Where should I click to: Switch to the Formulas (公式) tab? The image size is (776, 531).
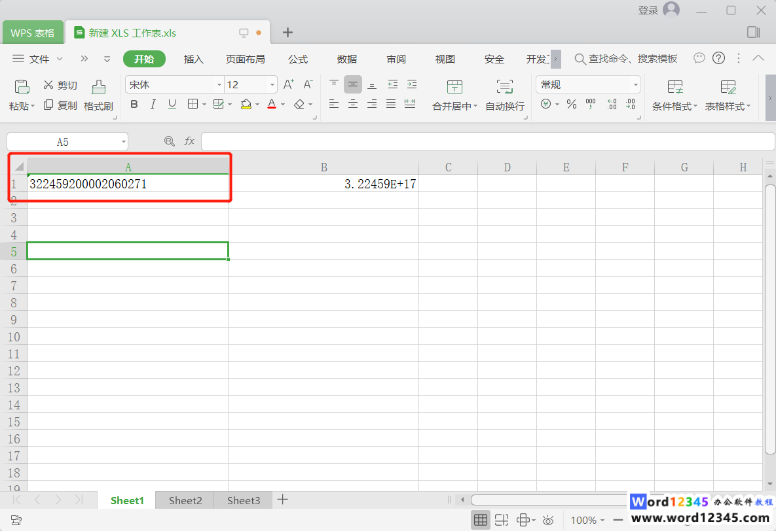click(298, 60)
